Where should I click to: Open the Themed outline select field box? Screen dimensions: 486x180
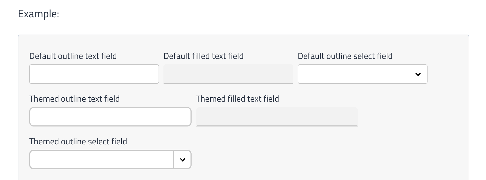tap(101, 160)
